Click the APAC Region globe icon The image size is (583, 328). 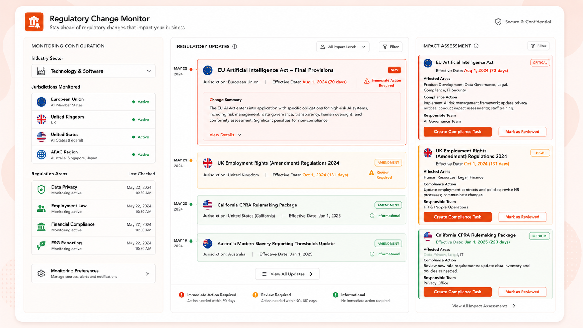tap(41, 154)
